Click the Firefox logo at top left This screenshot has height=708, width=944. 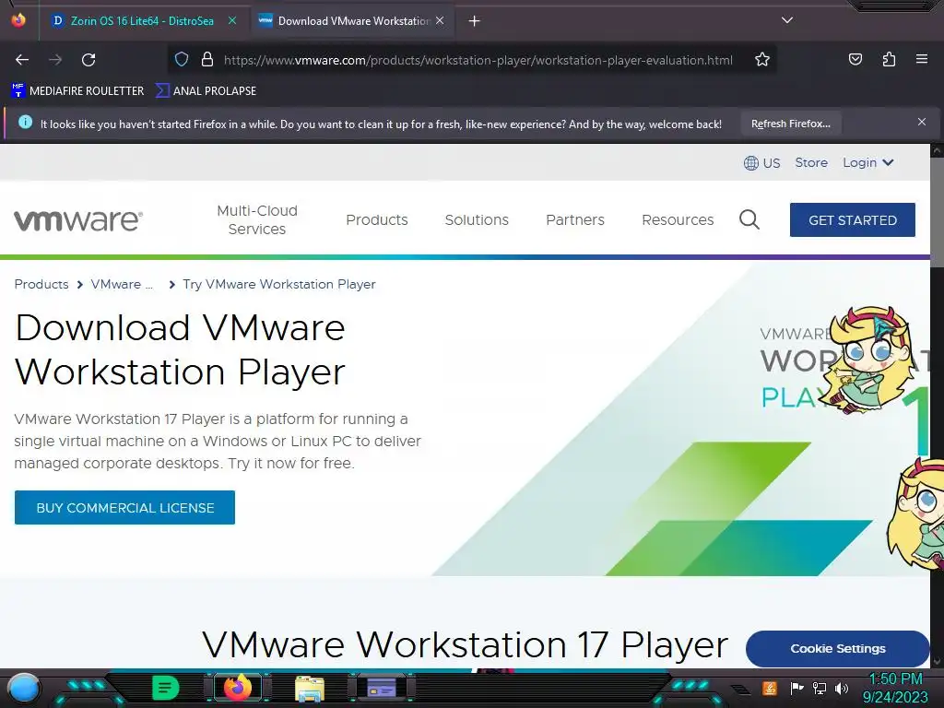18,20
